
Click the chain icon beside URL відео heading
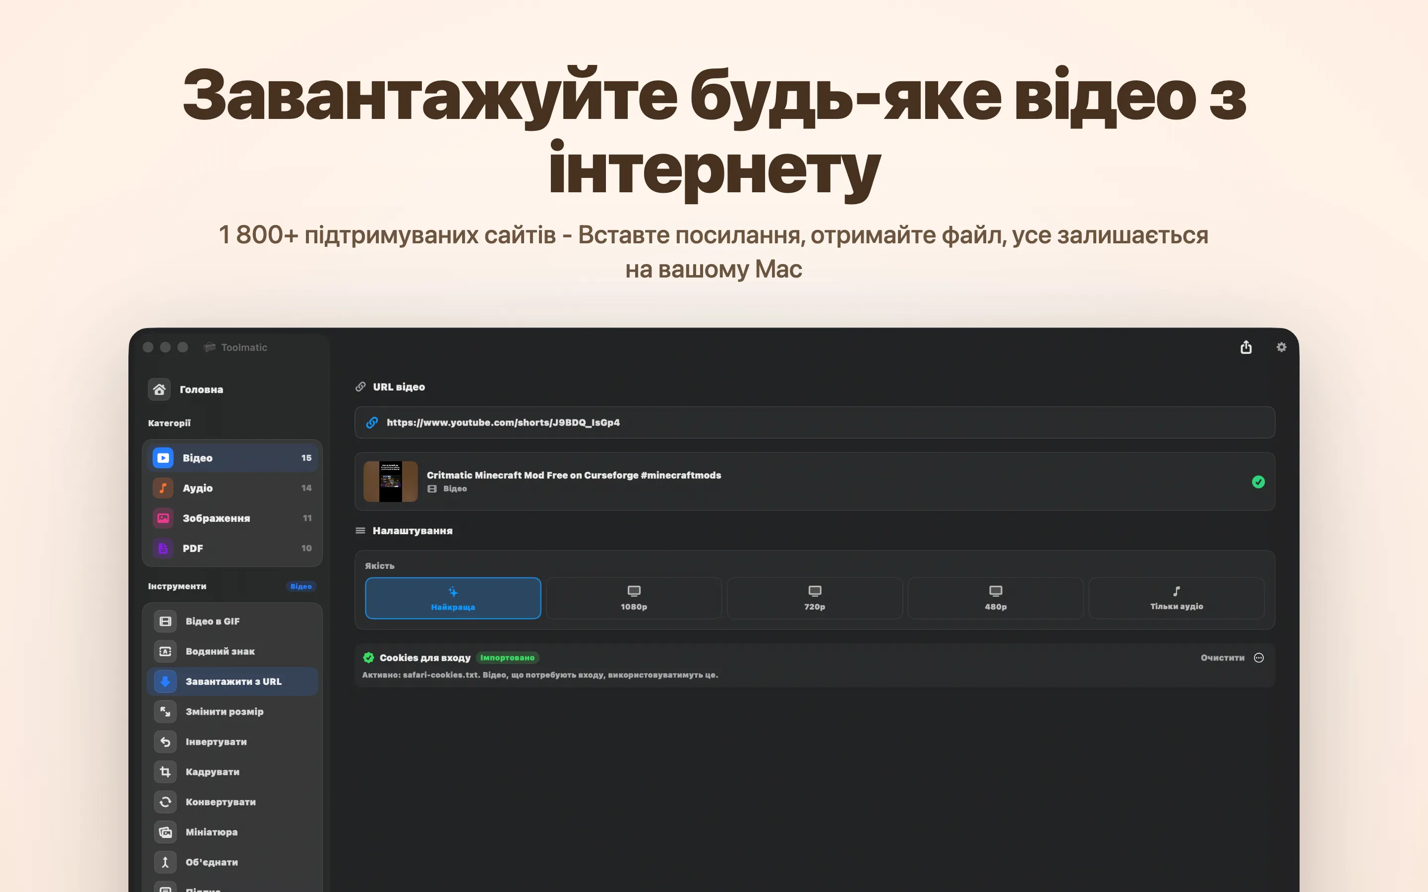tap(360, 387)
